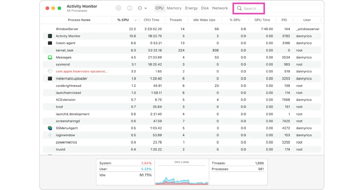Screen dimensions: 364x190
Task: Switch to the Memory tab
Action: tap(174, 8)
